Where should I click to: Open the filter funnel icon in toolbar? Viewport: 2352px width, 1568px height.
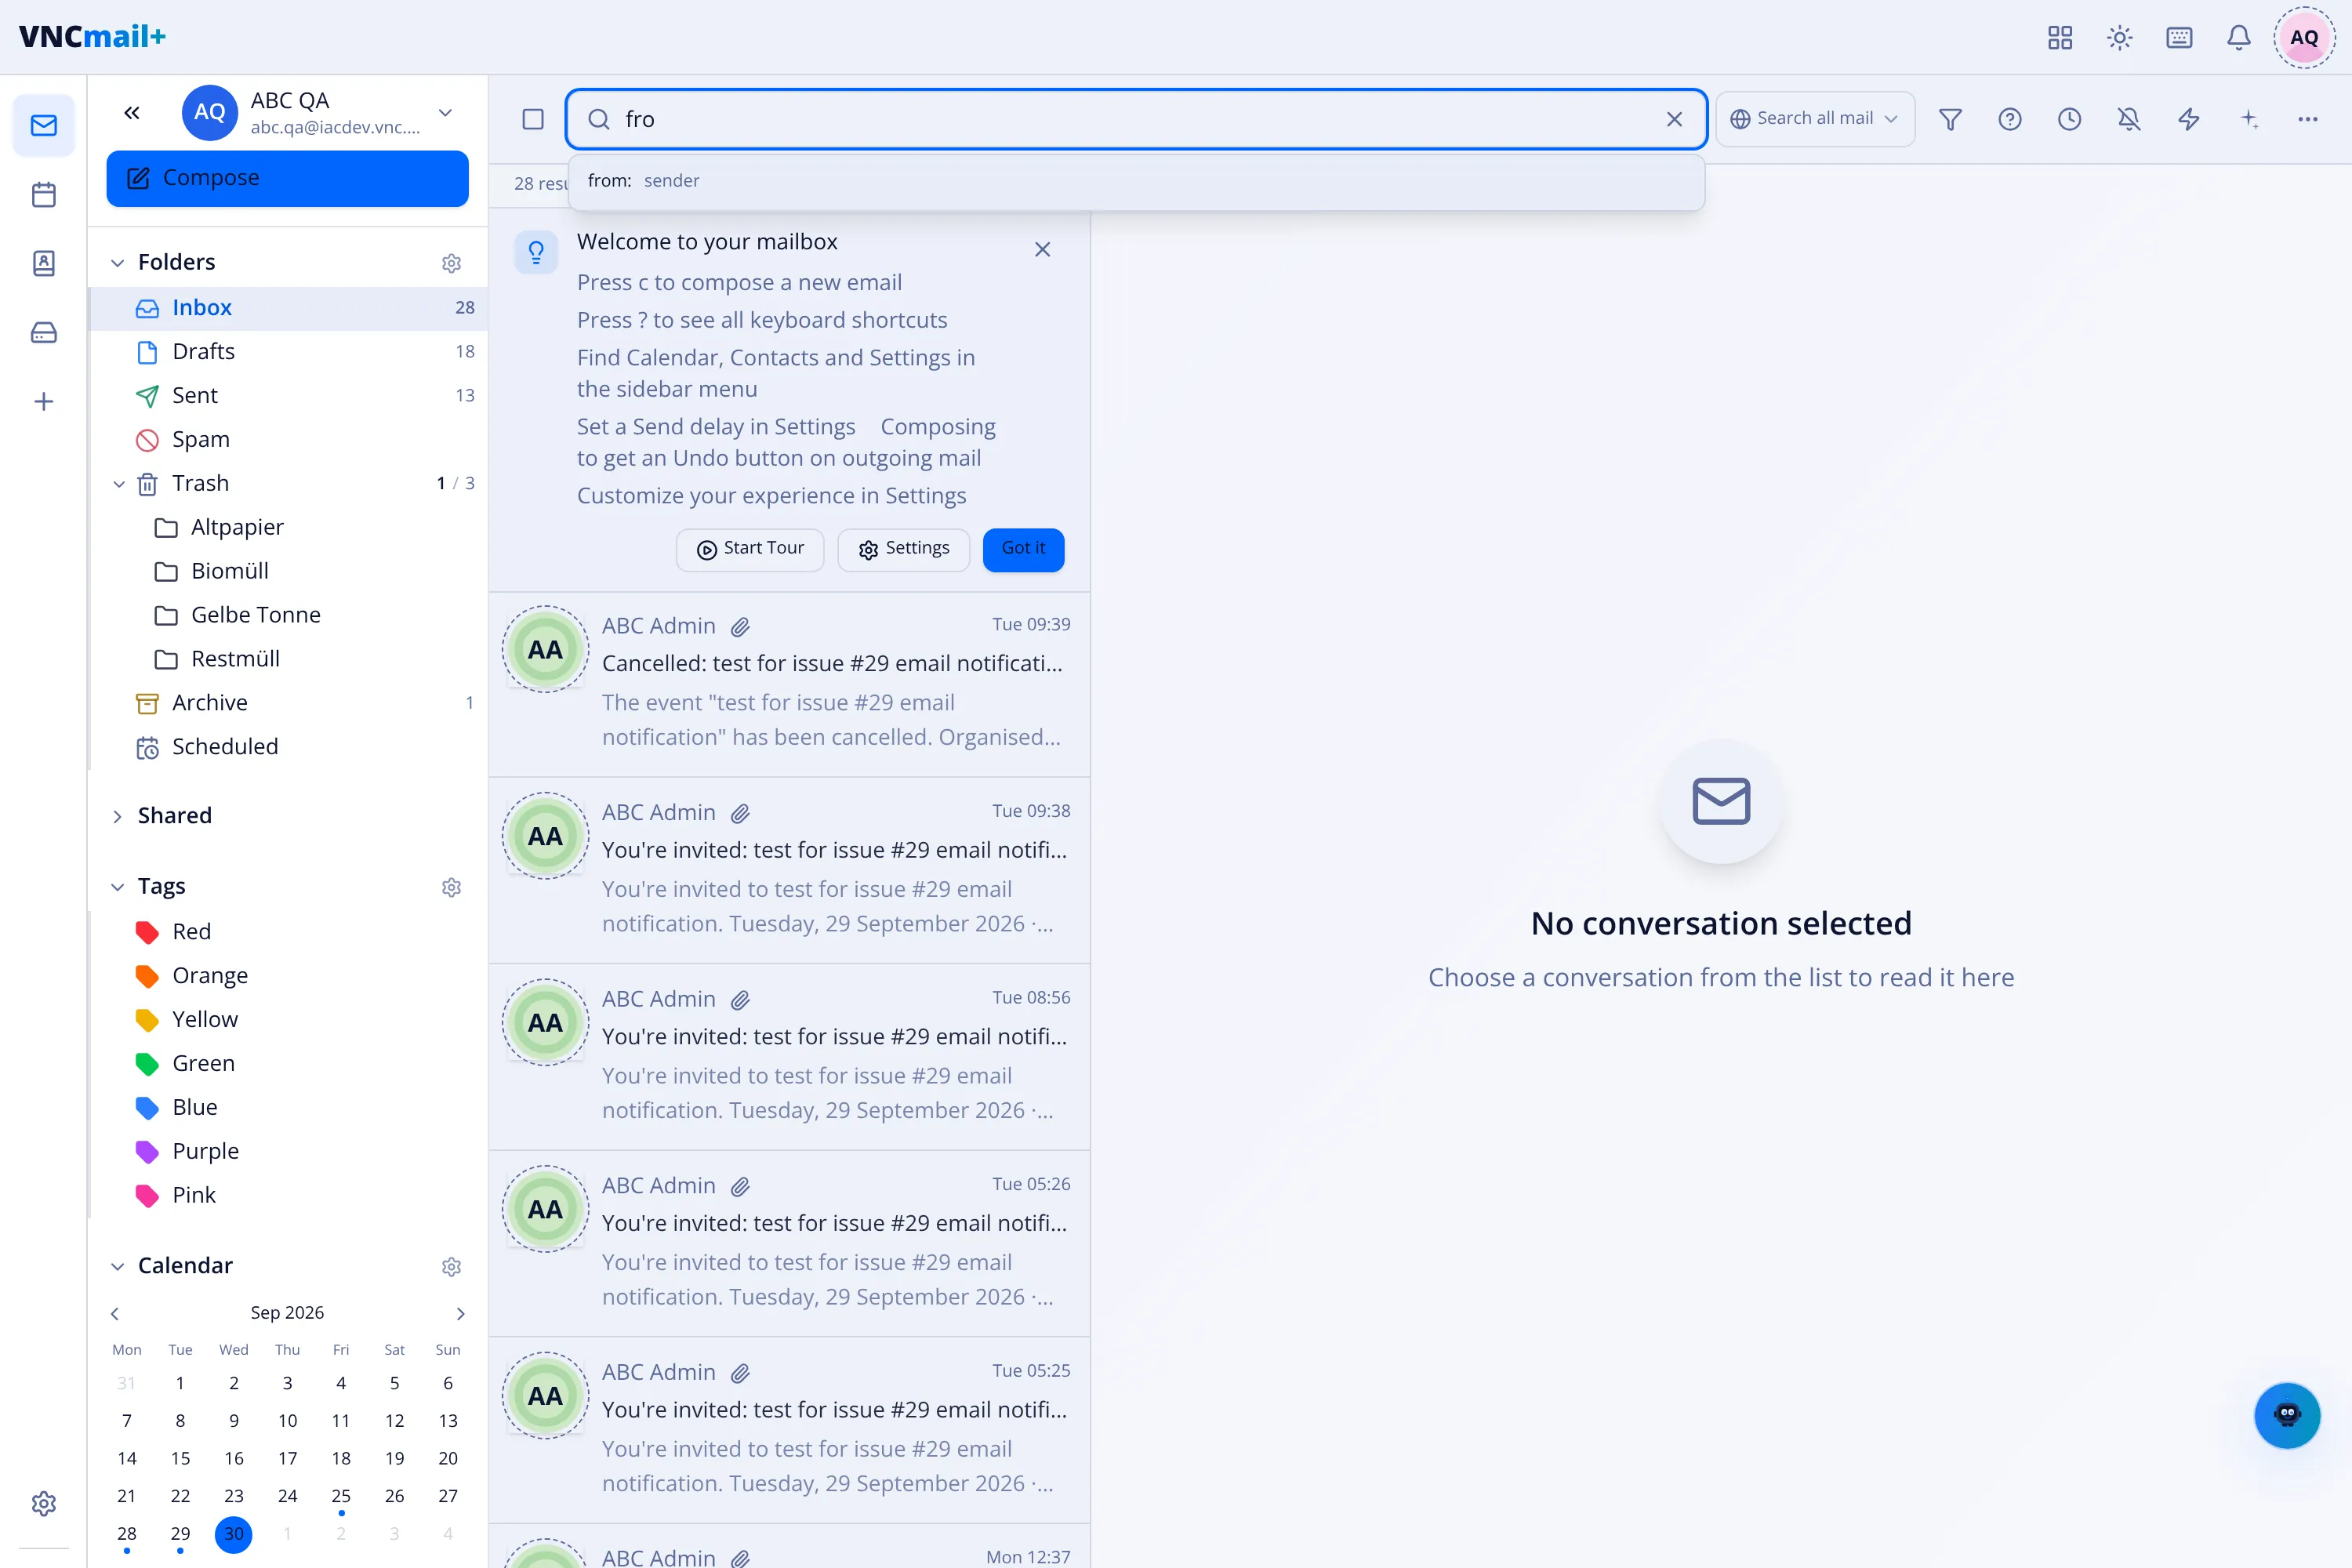tap(1950, 119)
